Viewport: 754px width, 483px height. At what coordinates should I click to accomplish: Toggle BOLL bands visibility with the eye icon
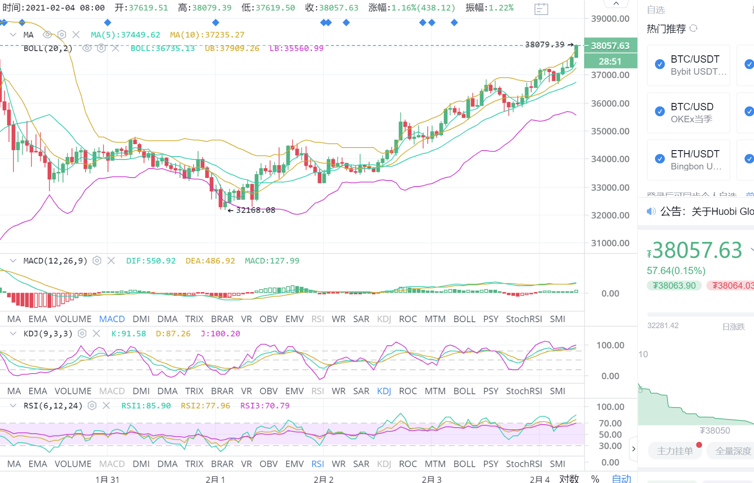(x=87, y=48)
